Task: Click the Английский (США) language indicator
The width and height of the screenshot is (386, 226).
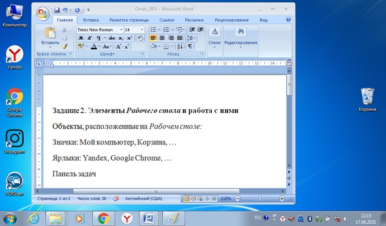Action: pyautogui.click(x=143, y=198)
